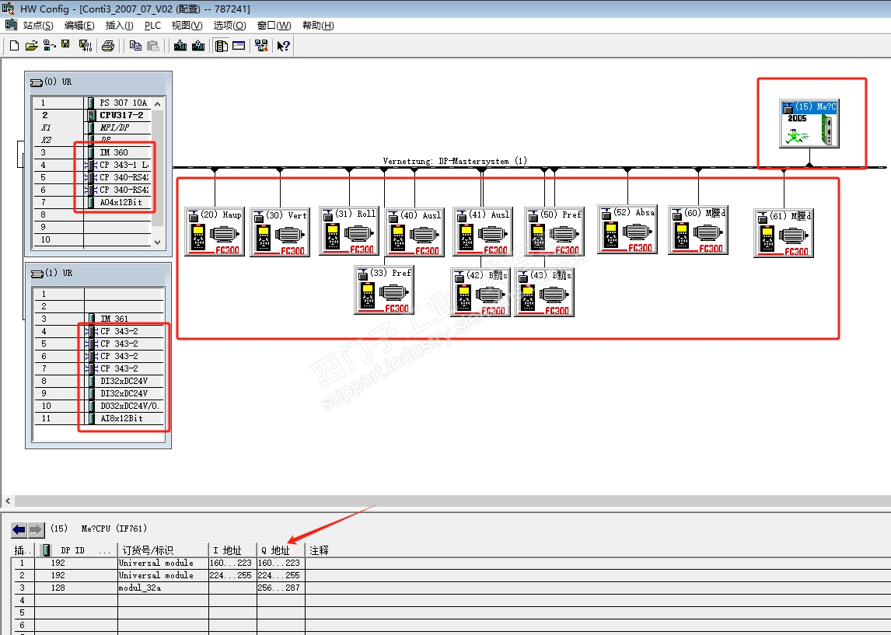Select the AI8x12Bit module row
Screen dimensions: 891x635
coord(99,419)
